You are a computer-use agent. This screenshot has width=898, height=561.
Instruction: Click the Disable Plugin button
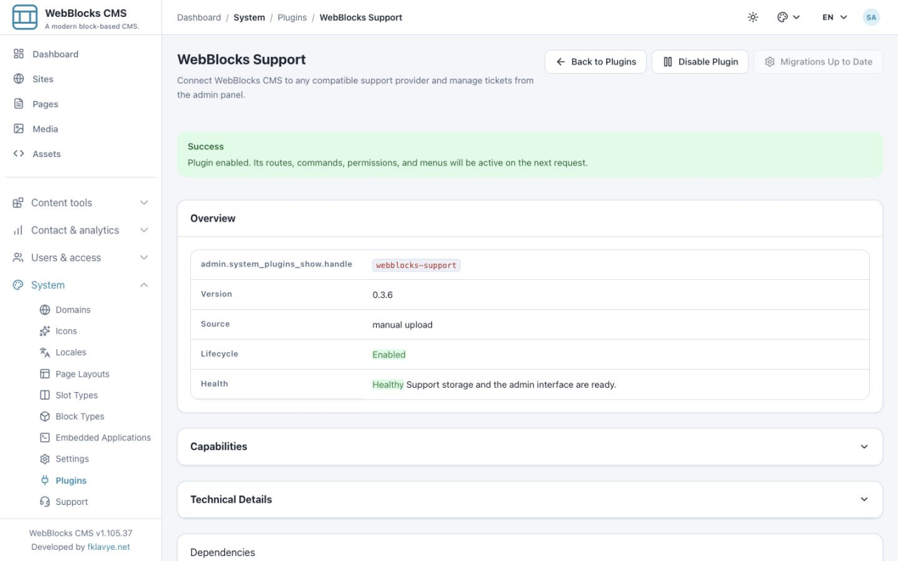pos(700,62)
